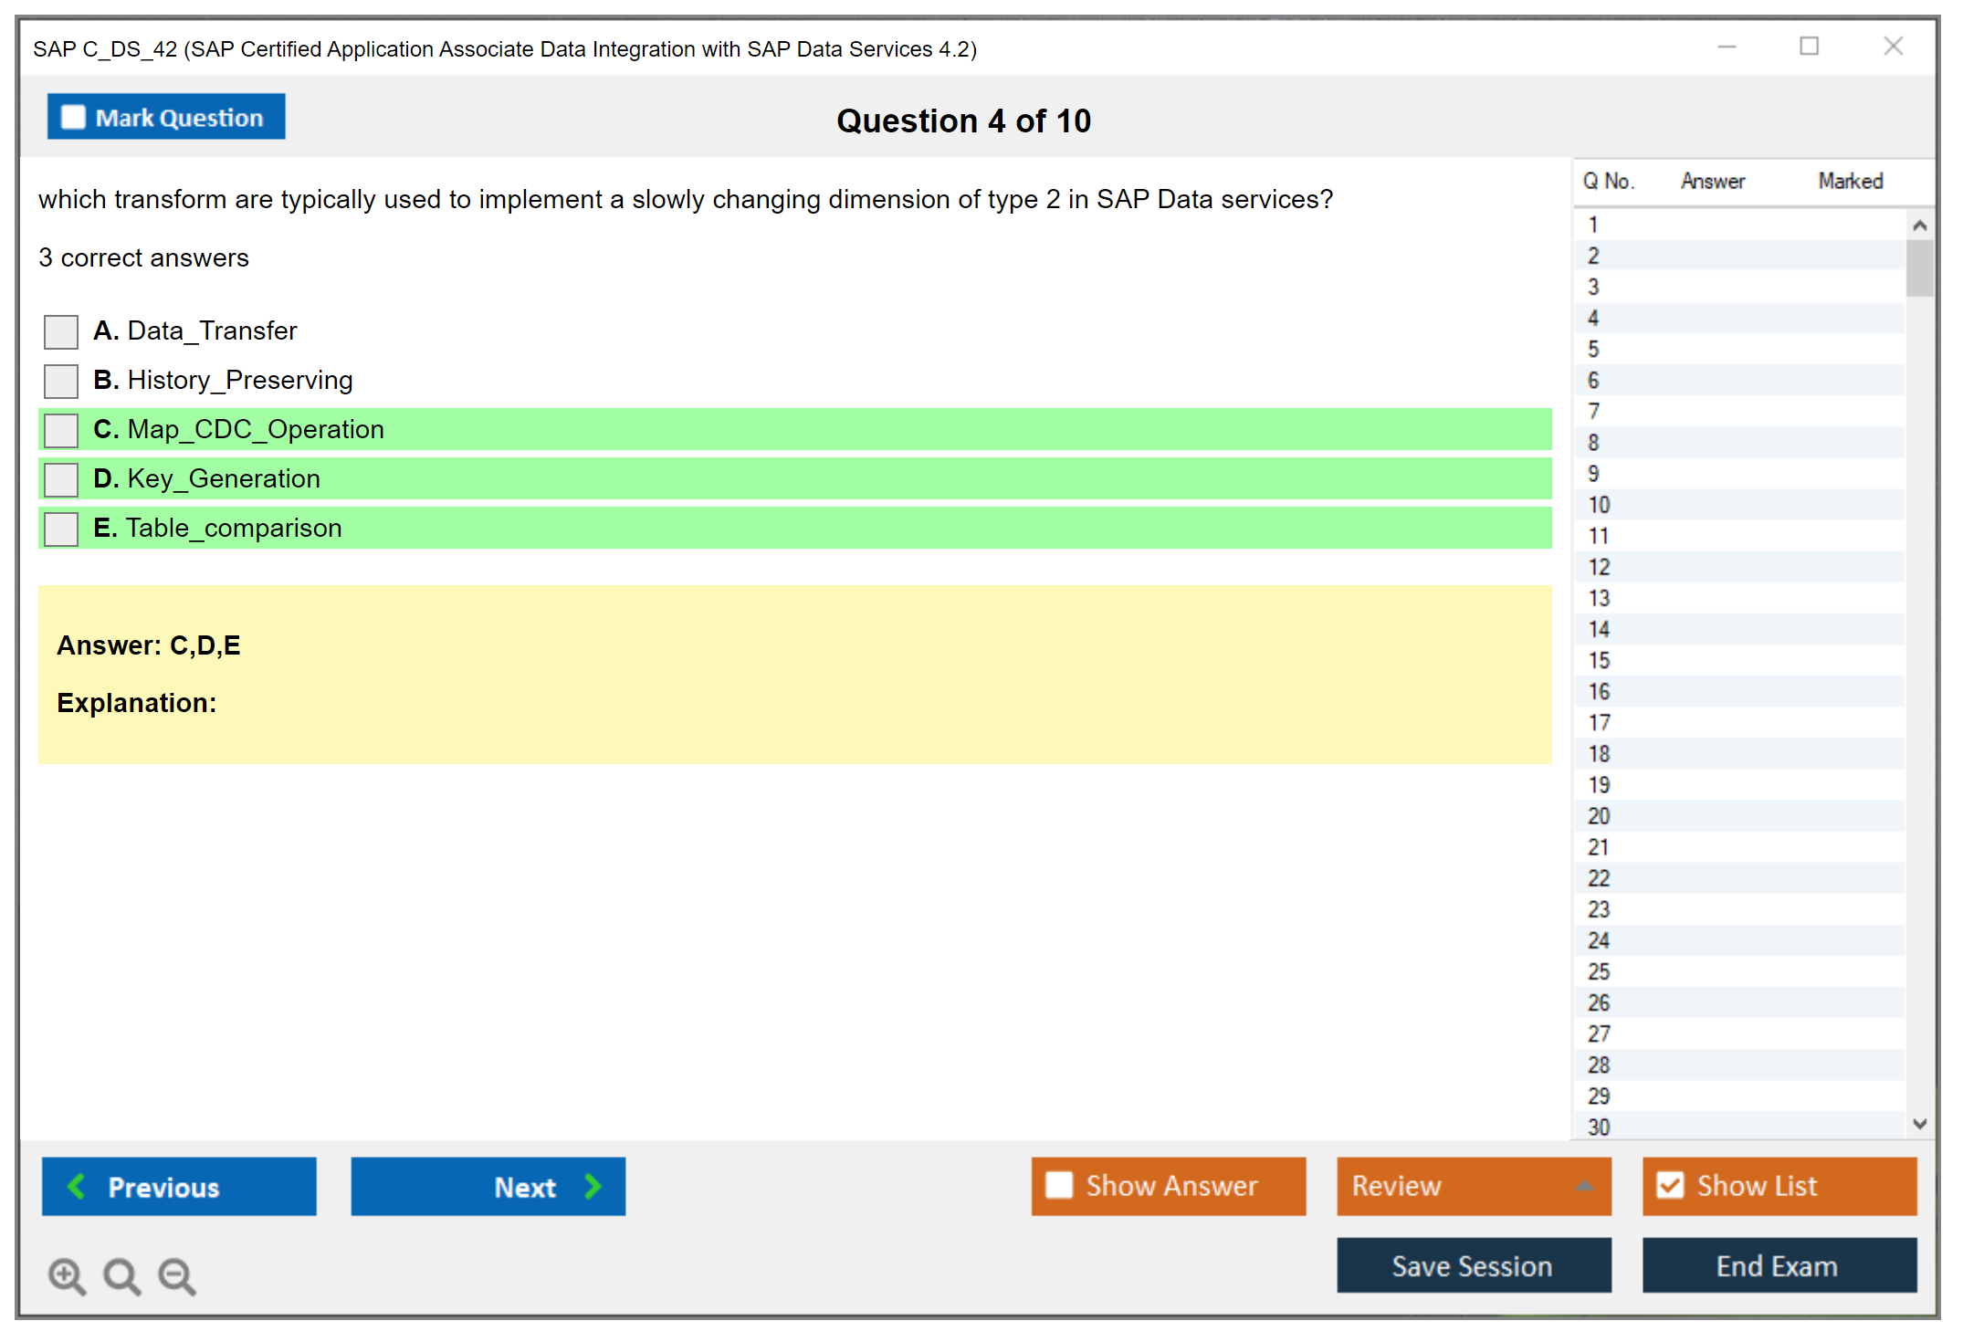The image size is (1963, 1342).
Task: Toggle the Show Answer button
Action: click(1168, 1186)
